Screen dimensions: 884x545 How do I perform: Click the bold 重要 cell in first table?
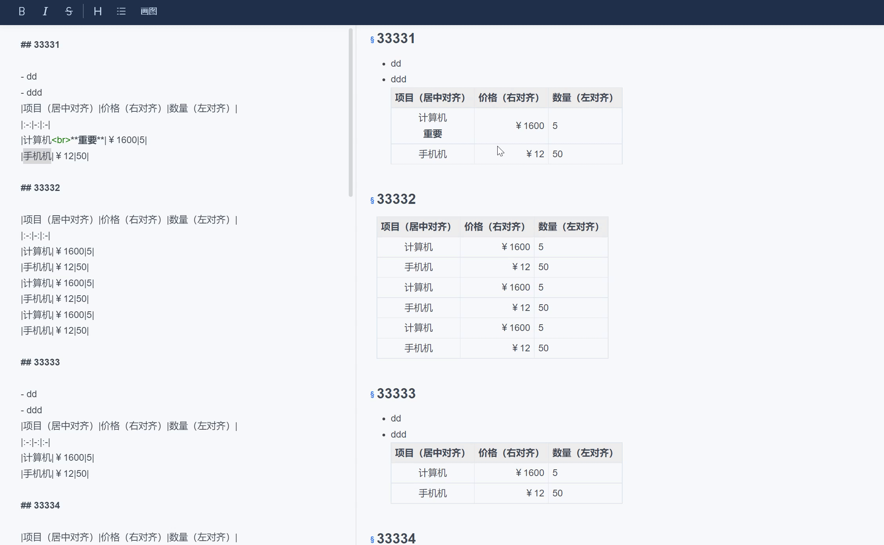tap(433, 133)
